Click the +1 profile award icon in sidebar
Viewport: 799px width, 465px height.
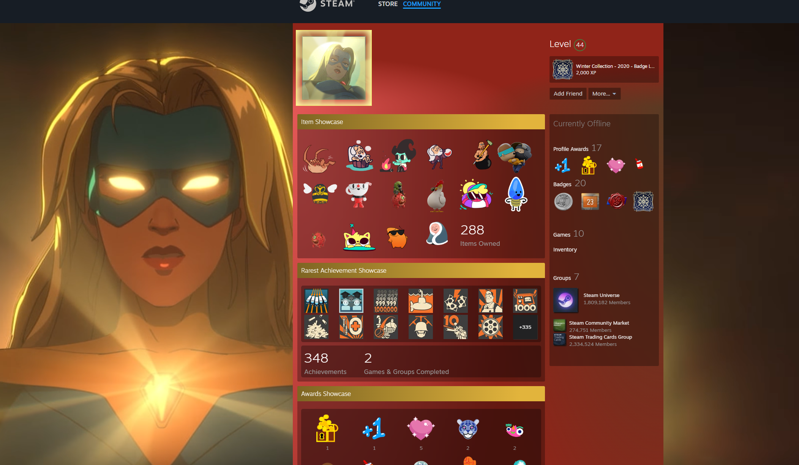click(562, 165)
